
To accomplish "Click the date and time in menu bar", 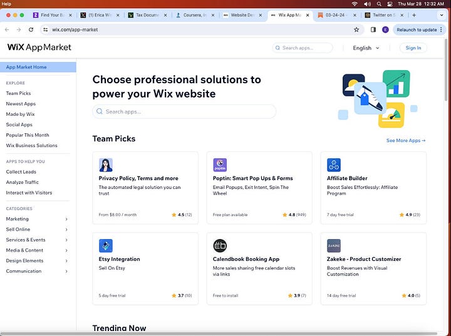I will pos(421,4).
